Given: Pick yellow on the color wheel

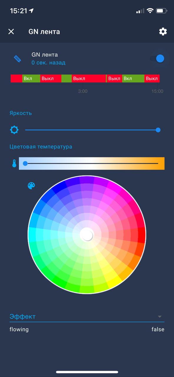Looking at the screenshot, I should (114, 282).
